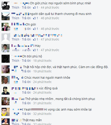Image resolution: width=111 pixels, height=125 pixels.
Task: Open the avatar beside the Ơn giời,chúc comment
Action: click(6, 6)
